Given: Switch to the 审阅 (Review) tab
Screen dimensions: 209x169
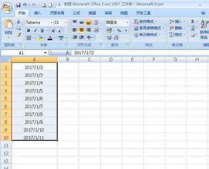Looking at the screenshot, I should (108, 13).
